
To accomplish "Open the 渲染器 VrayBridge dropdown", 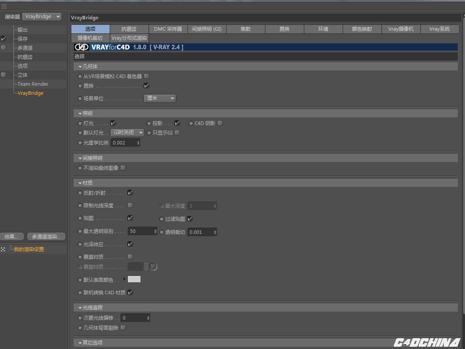I will click(x=42, y=17).
